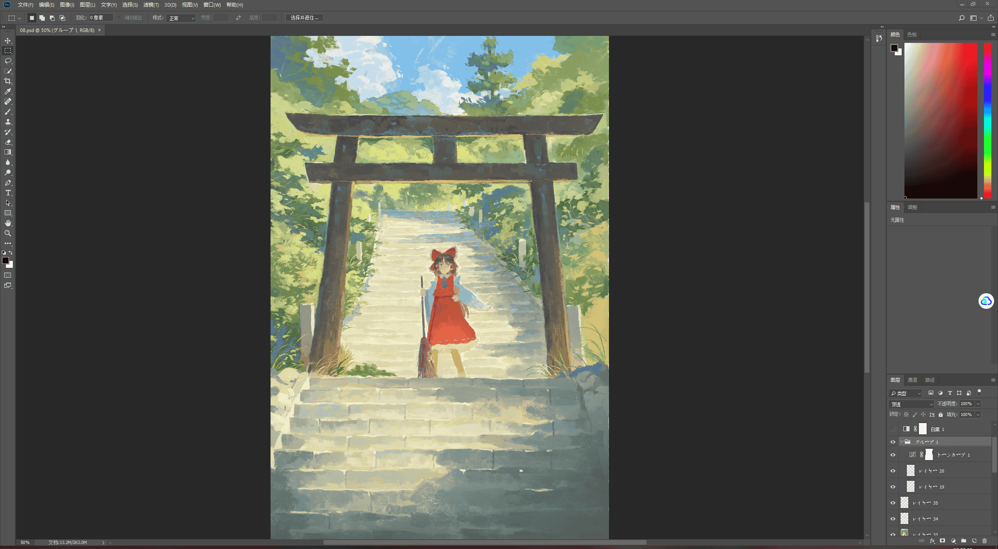Click the delete layer trash icon
This screenshot has height=549, width=998.
[x=984, y=541]
